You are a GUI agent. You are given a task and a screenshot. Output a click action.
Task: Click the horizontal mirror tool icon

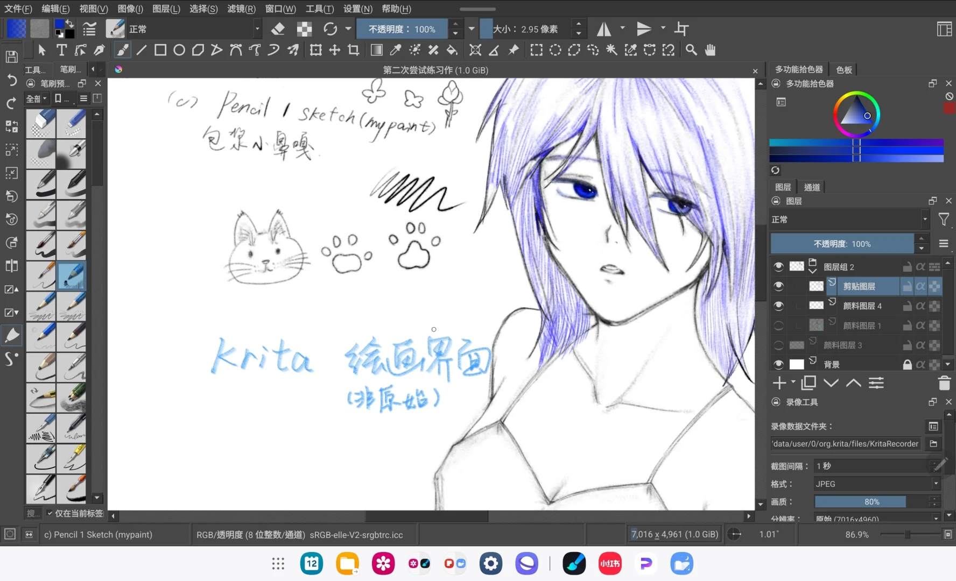604,29
